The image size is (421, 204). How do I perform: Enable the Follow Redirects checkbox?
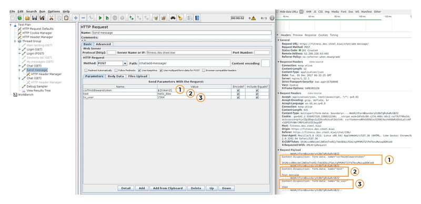[x=116, y=70]
